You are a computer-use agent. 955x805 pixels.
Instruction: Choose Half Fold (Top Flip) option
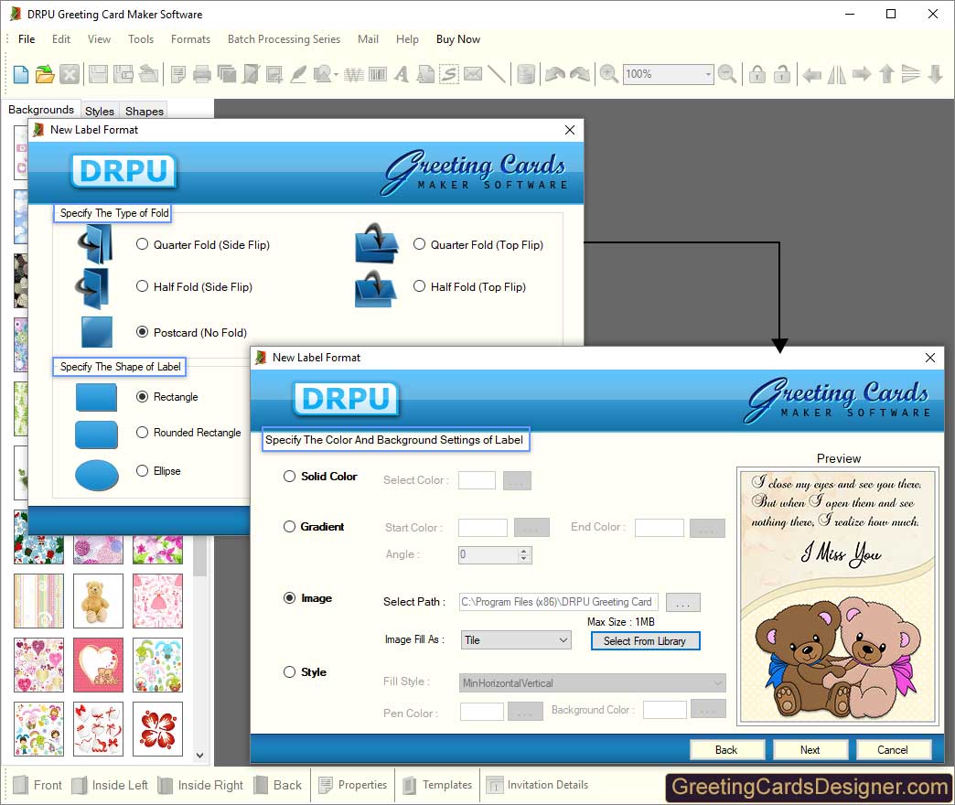[x=419, y=286]
